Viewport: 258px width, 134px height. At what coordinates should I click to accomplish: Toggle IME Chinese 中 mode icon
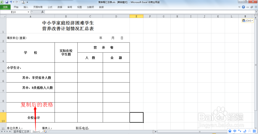235,131
